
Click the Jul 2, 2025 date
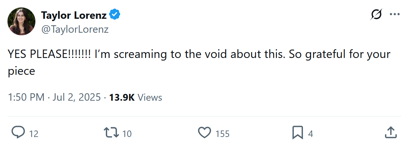(77, 97)
